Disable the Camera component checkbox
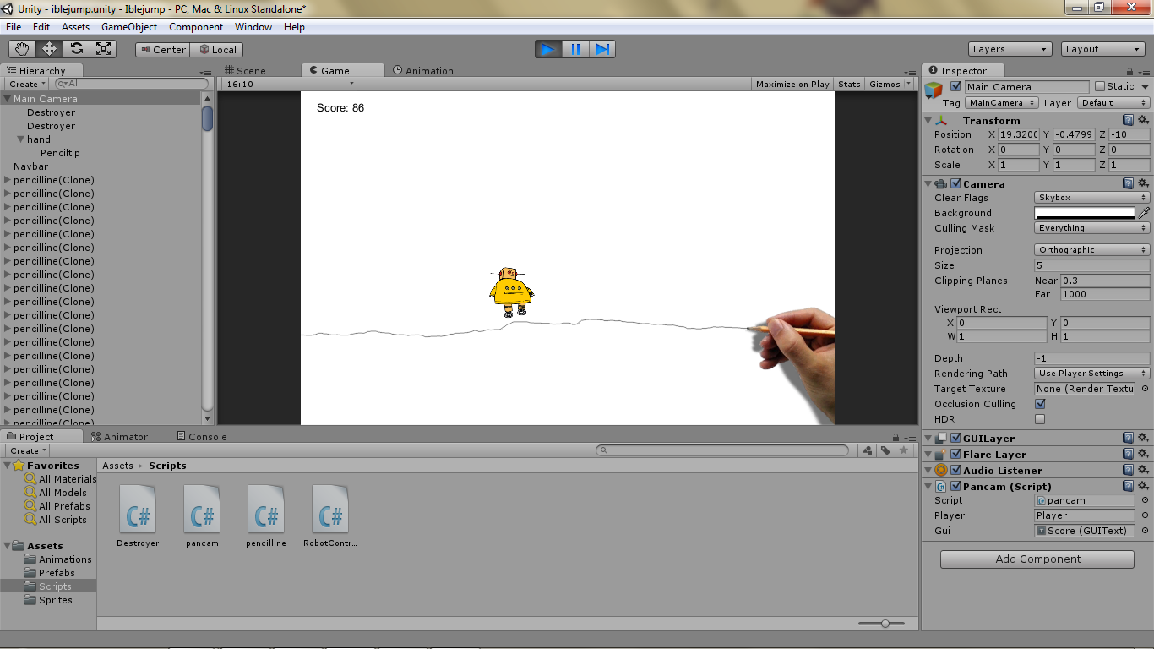 pos(955,183)
